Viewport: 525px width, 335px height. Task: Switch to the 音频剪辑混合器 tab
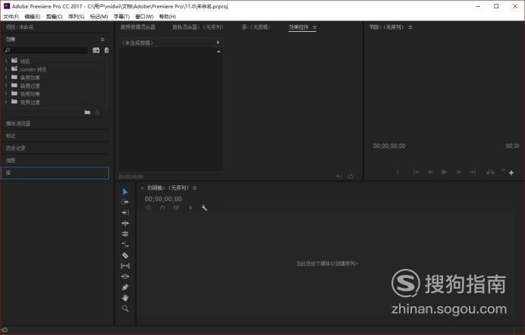tap(138, 27)
